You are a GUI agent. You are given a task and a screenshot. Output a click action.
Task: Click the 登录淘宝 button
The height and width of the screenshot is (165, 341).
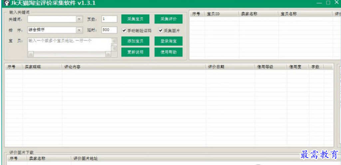(169, 41)
